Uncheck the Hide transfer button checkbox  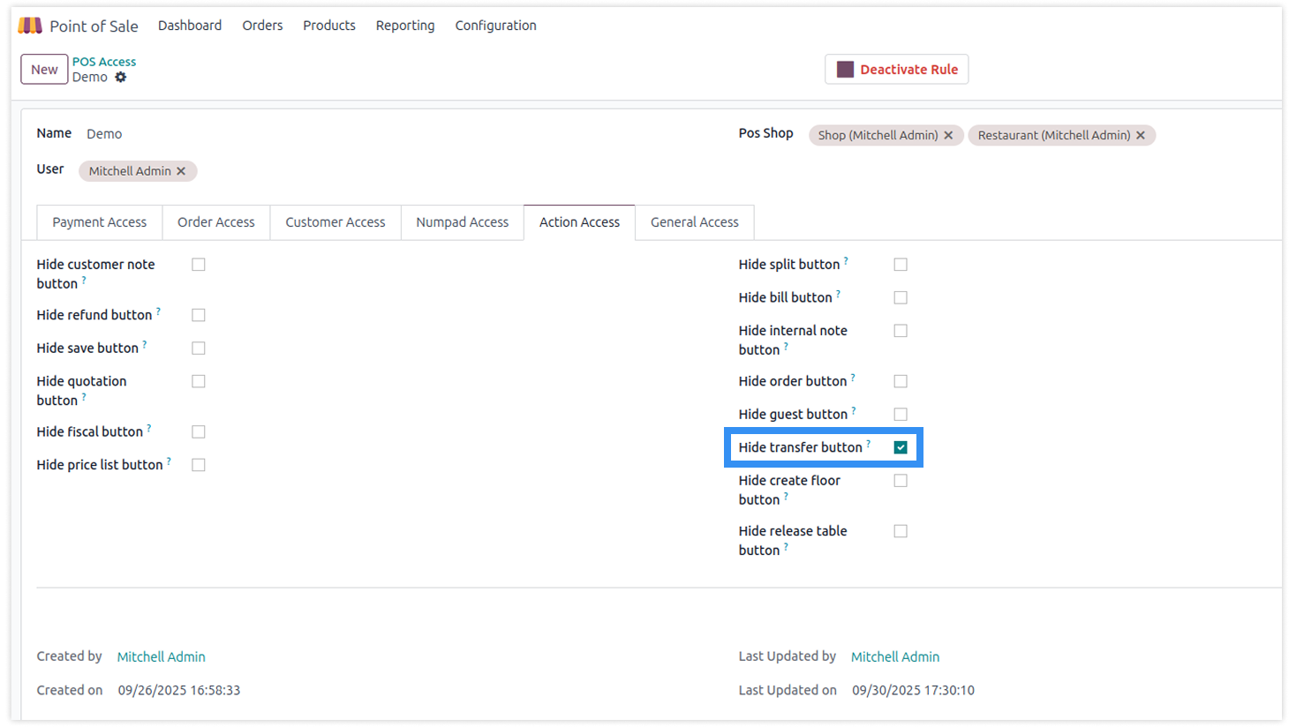click(x=901, y=447)
